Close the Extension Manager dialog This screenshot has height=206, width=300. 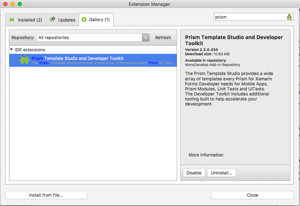[x=252, y=195]
